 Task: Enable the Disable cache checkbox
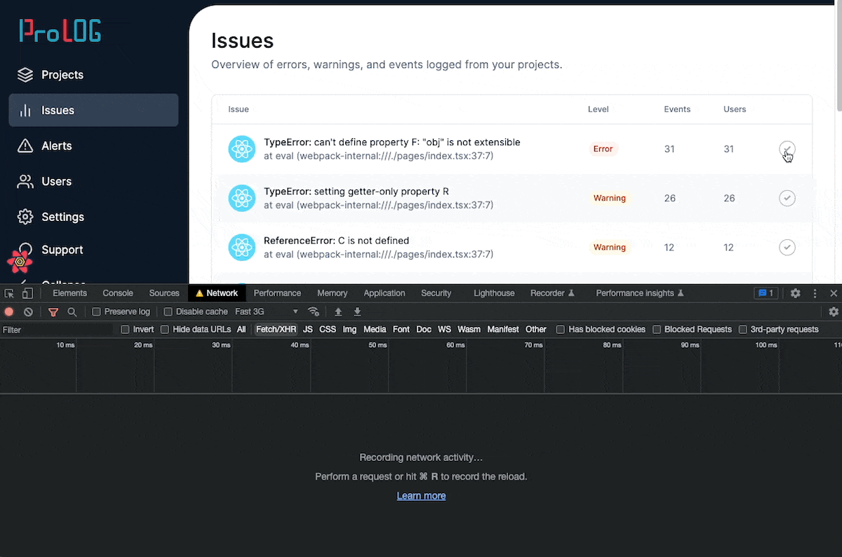168,311
